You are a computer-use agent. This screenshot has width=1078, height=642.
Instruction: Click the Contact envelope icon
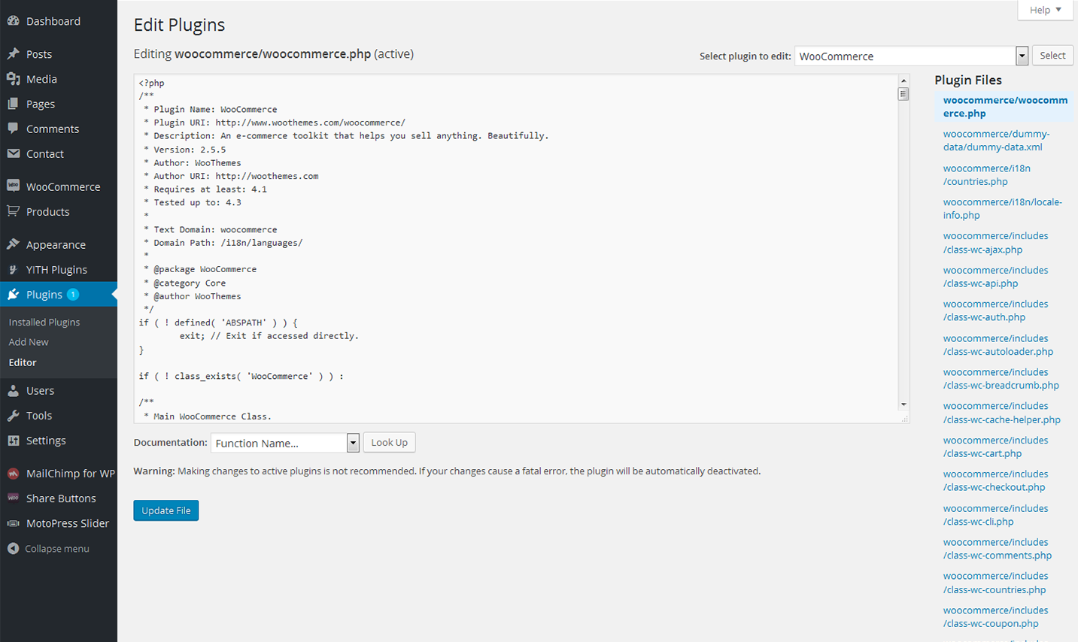(13, 153)
